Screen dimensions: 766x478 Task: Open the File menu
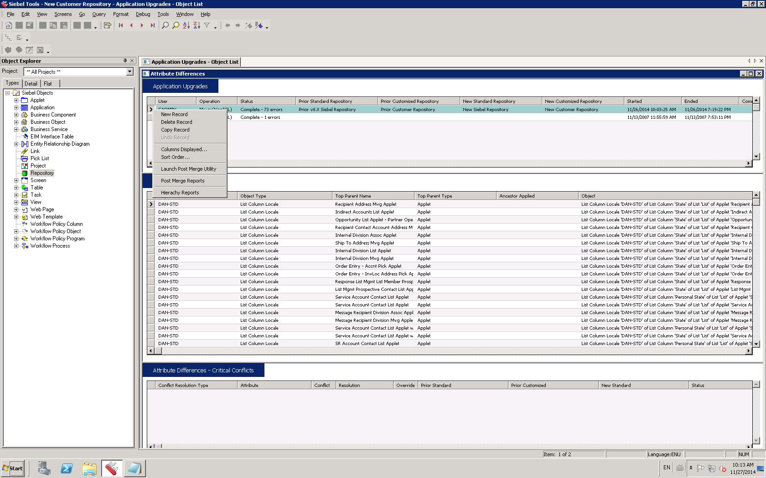(10, 14)
